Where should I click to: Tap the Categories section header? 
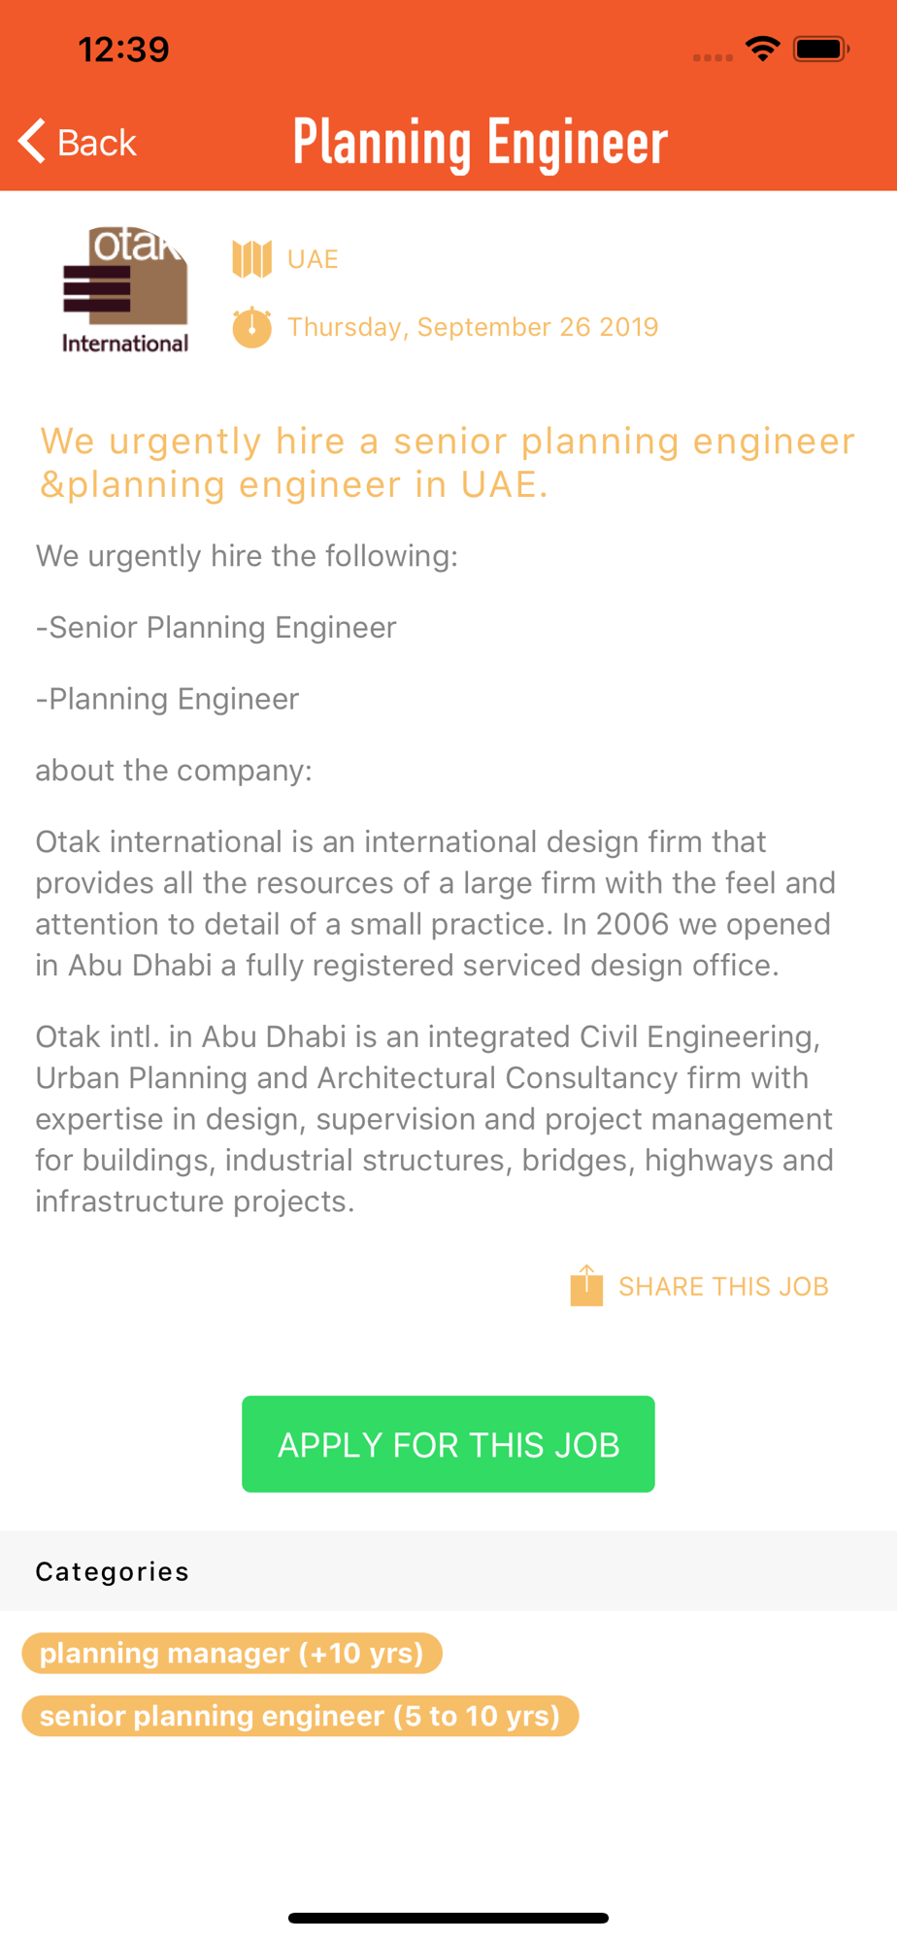(x=113, y=1571)
